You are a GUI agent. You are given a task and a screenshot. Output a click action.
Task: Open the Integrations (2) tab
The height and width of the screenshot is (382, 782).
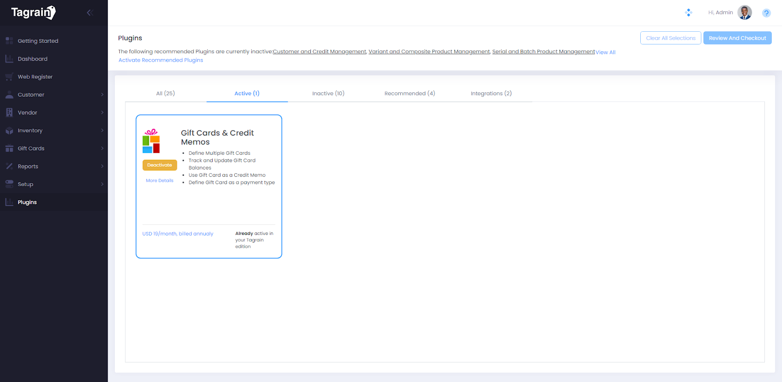491,93
